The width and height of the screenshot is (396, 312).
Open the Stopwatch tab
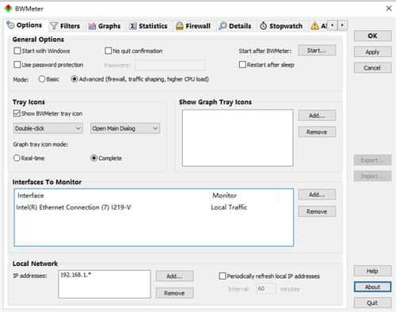coord(281,26)
